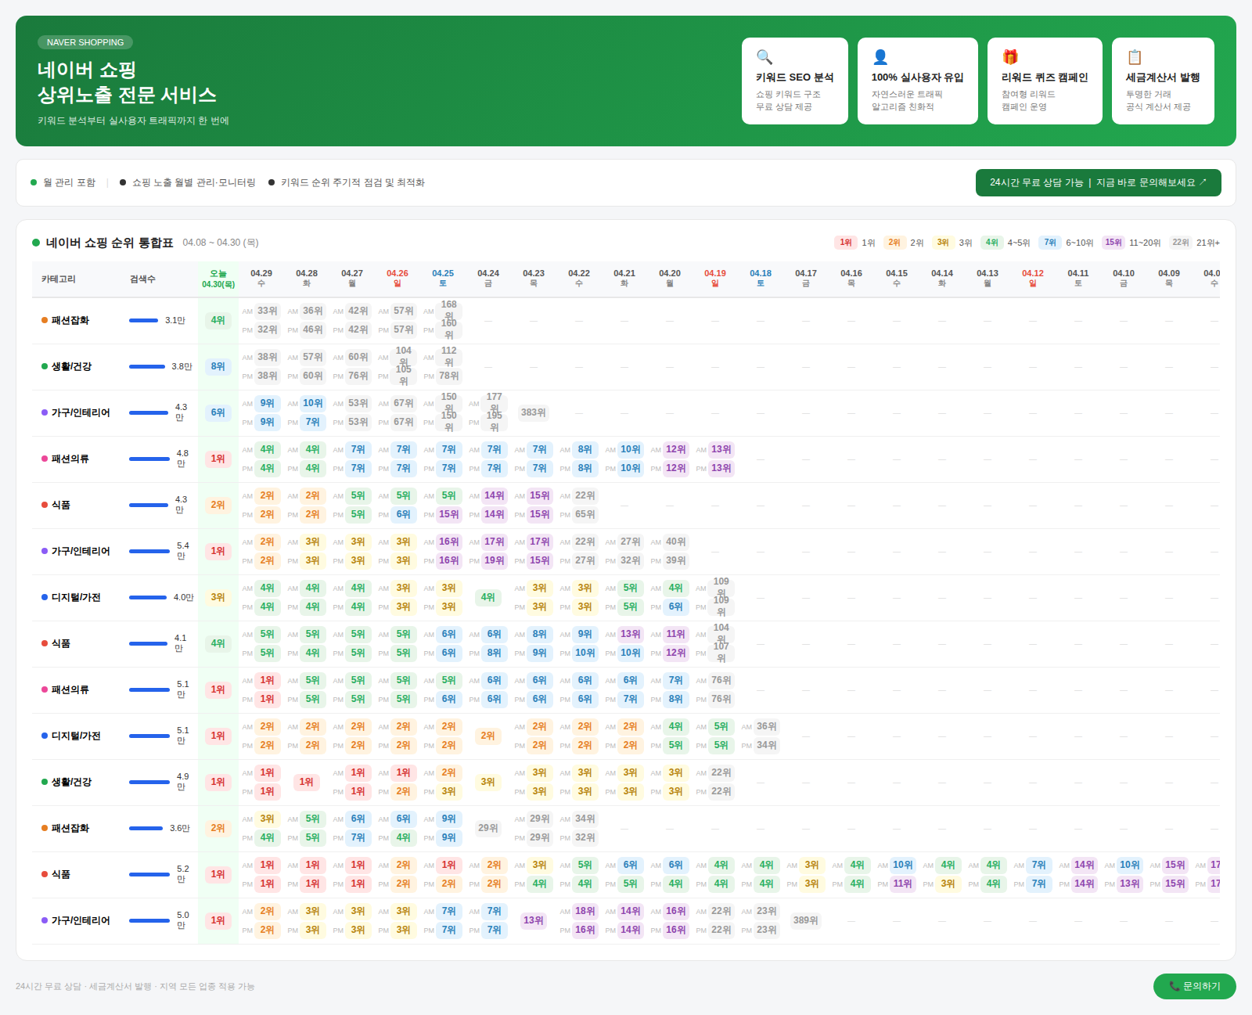Click the gray 22위 legend swatch
The image size is (1252, 1015).
click(1180, 243)
